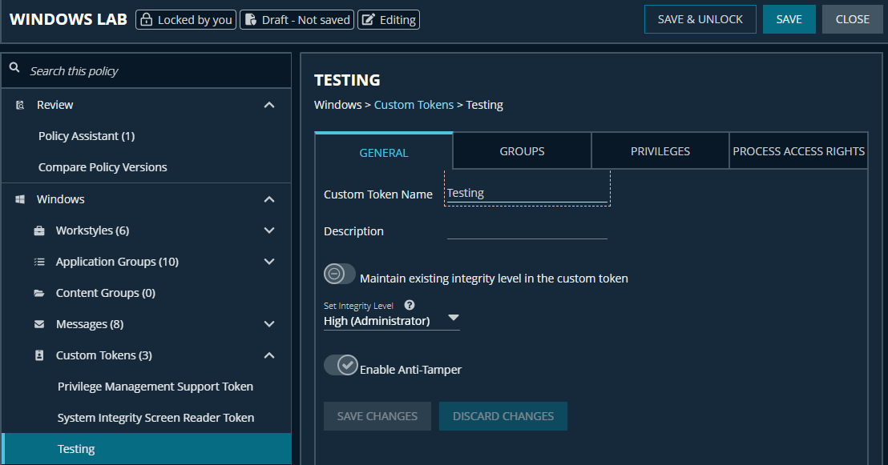This screenshot has width=888, height=465.
Task: Click the Messages envelope icon
Action: [38, 323]
